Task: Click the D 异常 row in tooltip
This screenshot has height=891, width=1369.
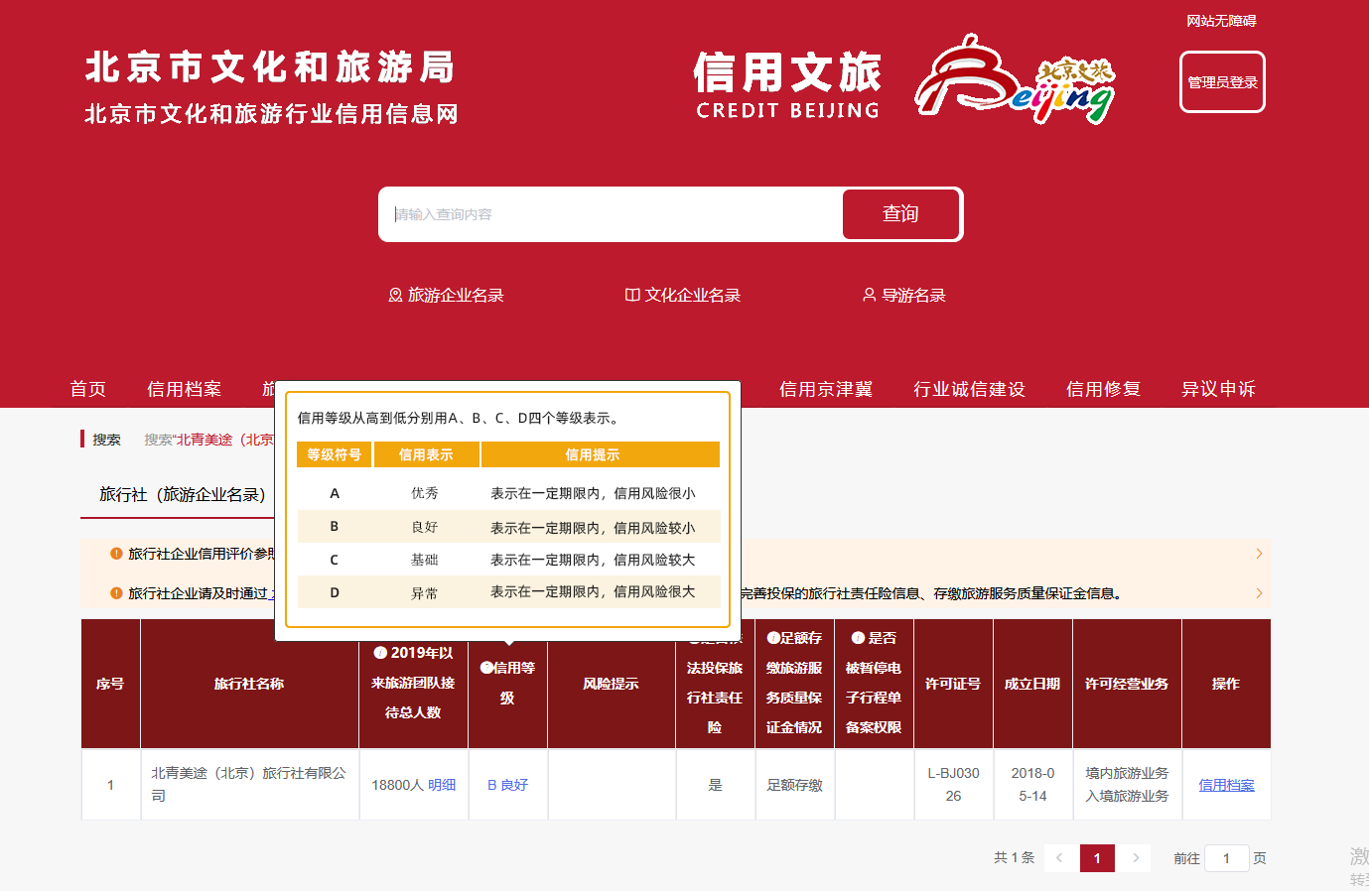Action: 508,592
